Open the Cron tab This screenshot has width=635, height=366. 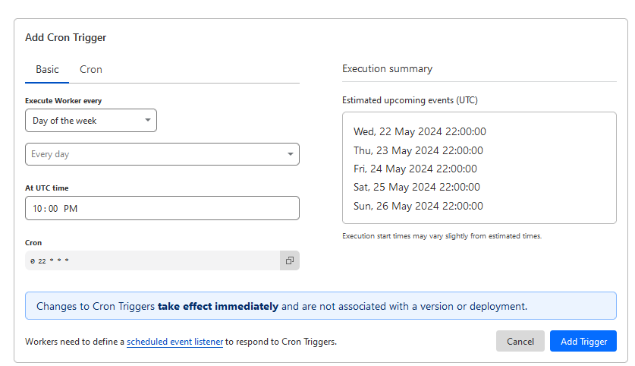click(x=91, y=69)
